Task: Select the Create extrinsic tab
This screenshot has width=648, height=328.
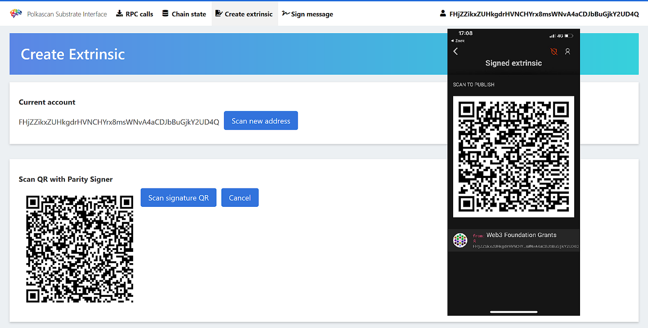Action: pyautogui.click(x=244, y=14)
